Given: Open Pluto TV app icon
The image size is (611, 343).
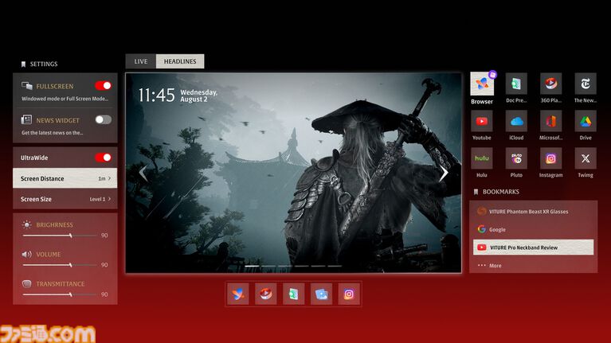Looking at the screenshot, I should pyautogui.click(x=516, y=158).
